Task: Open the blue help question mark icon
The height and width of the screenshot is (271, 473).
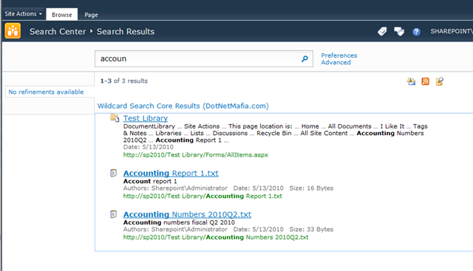Action: tap(416, 32)
